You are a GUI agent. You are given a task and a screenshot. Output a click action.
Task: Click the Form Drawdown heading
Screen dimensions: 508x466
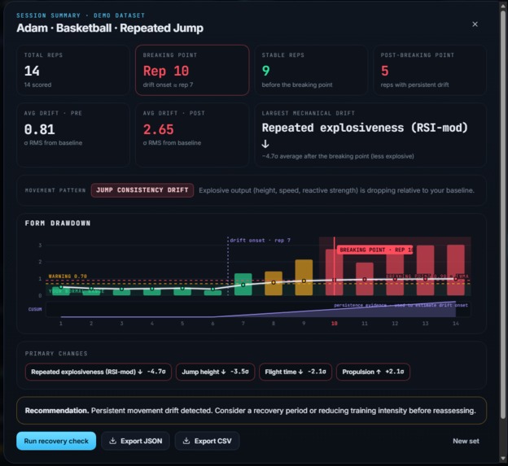point(58,223)
